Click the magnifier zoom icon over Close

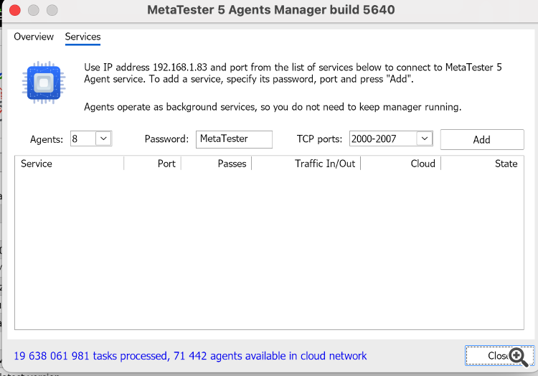pyautogui.click(x=519, y=355)
